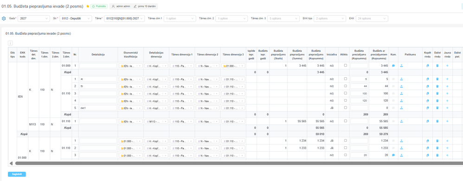Screen dimensions: 463x181
Task: Click the Detalizācija column header
Action: click(x=98, y=54)
